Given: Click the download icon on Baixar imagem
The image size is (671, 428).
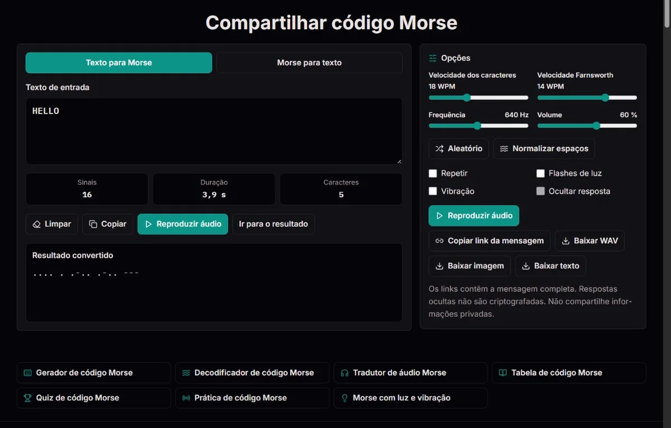Looking at the screenshot, I should tap(440, 266).
